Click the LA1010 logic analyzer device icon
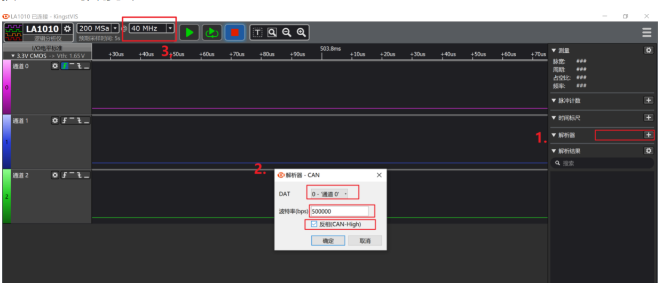662x283 pixels. coord(13,33)
